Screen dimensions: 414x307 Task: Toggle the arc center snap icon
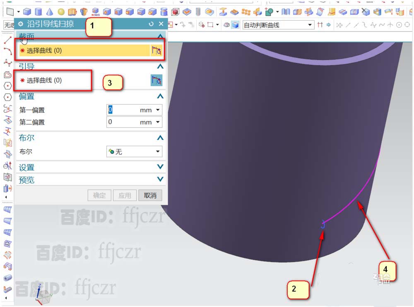coord(399,25)
